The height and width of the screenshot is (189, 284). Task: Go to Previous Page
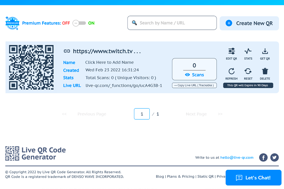coord(92,114)
